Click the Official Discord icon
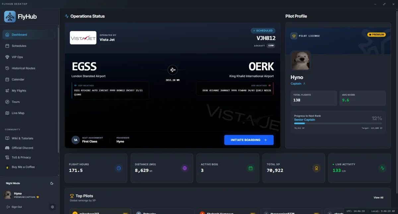The image size is (398, 214). tap(7, 148)
